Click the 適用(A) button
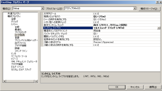The width and height of the screenshot is (162, 91). (153, 87)
